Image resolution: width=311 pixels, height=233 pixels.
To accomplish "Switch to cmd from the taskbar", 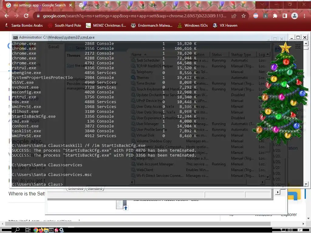I will pyautogui.click(x=51, y=230).
